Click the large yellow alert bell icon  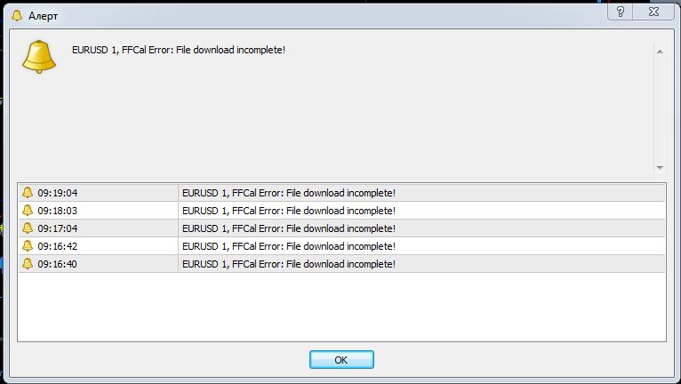tap(39, 57)
